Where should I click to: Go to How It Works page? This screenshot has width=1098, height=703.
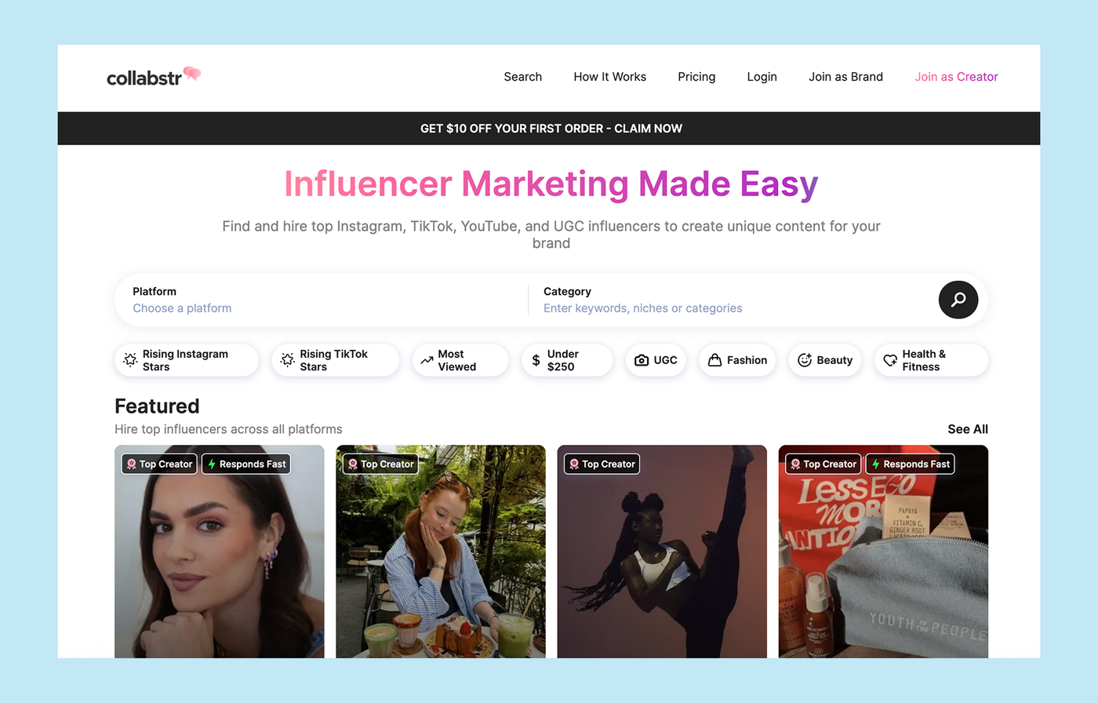click(x=610, y=77)
